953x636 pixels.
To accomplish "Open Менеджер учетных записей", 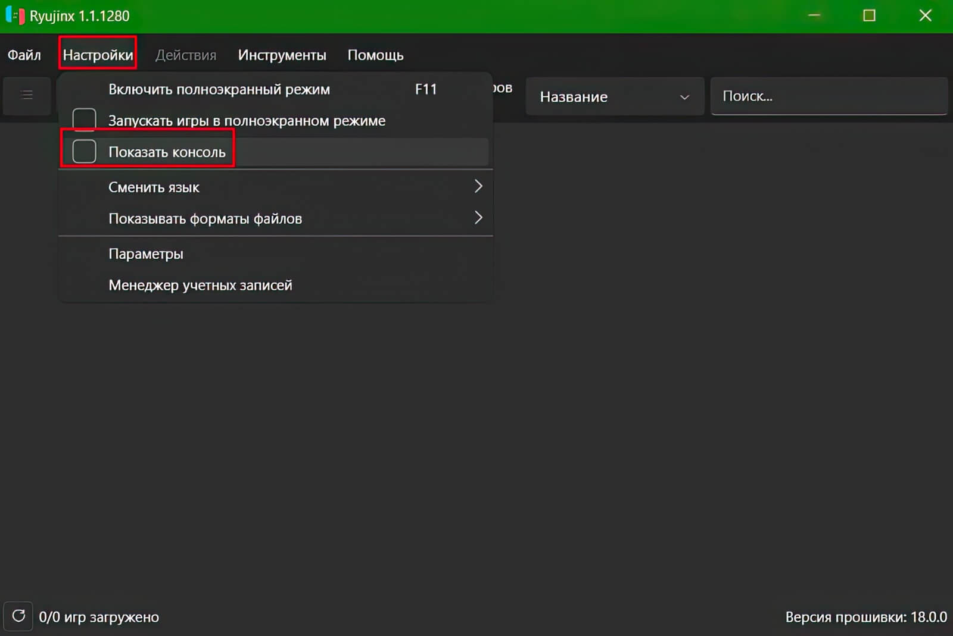I will [x=200, y=286].
